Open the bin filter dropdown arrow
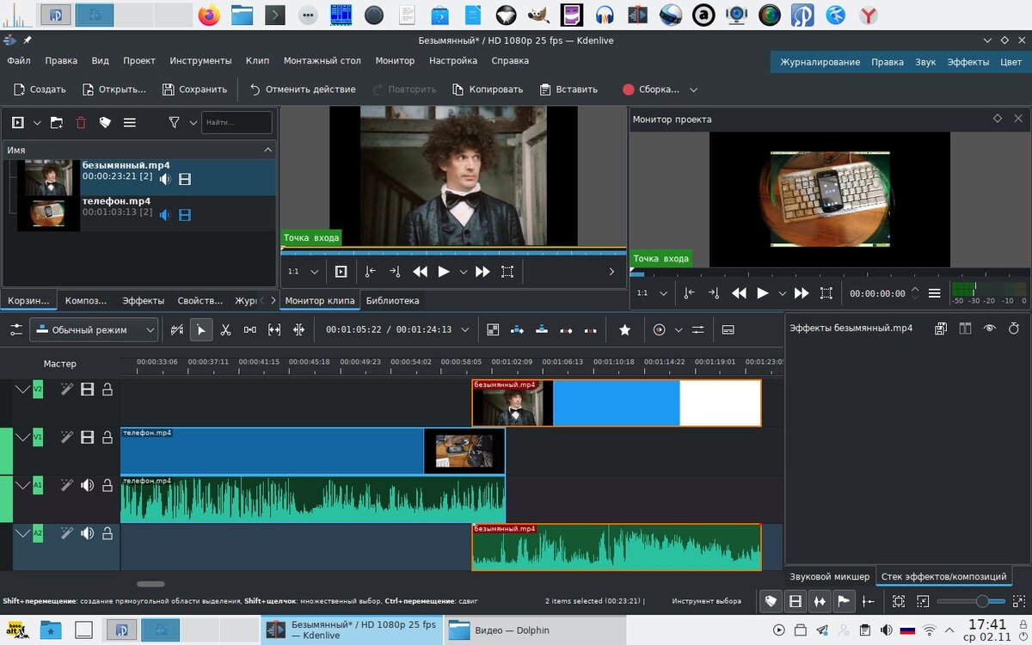Image resolution: width=1032 pixels, height=645 pixels. (x=193, y=123)
